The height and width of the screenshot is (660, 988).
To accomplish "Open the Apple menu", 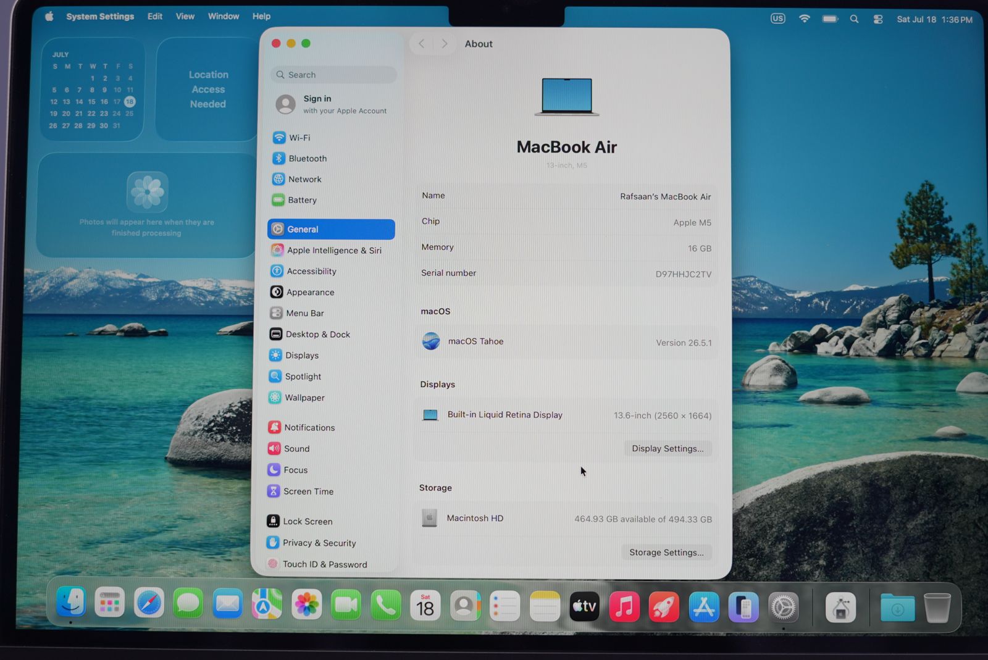I will 49,17.
